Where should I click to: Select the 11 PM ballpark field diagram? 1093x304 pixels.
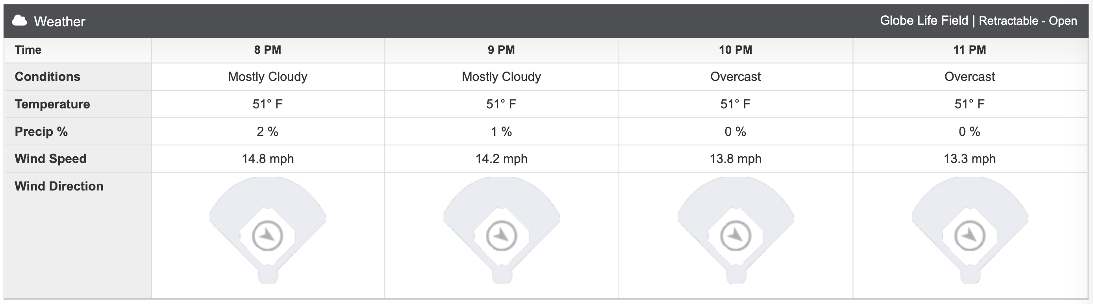click(969, 230)
